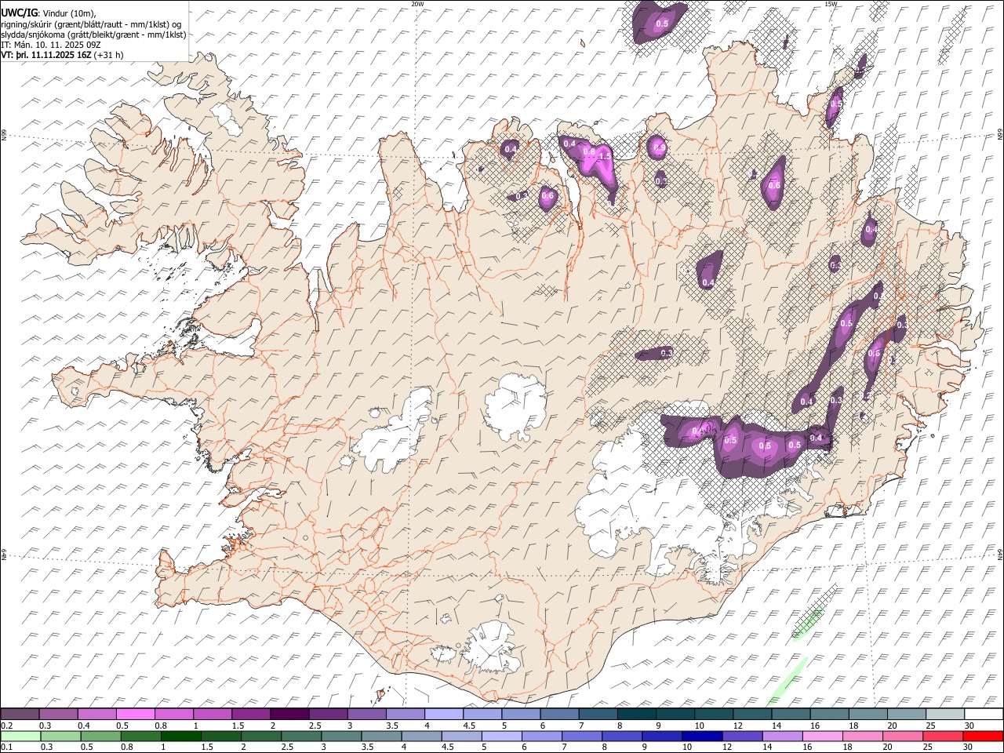Screen dimensions: 1004x753
Task: Click the lavender swatch right of the purple-row 4 label
Action: point(444,714)
